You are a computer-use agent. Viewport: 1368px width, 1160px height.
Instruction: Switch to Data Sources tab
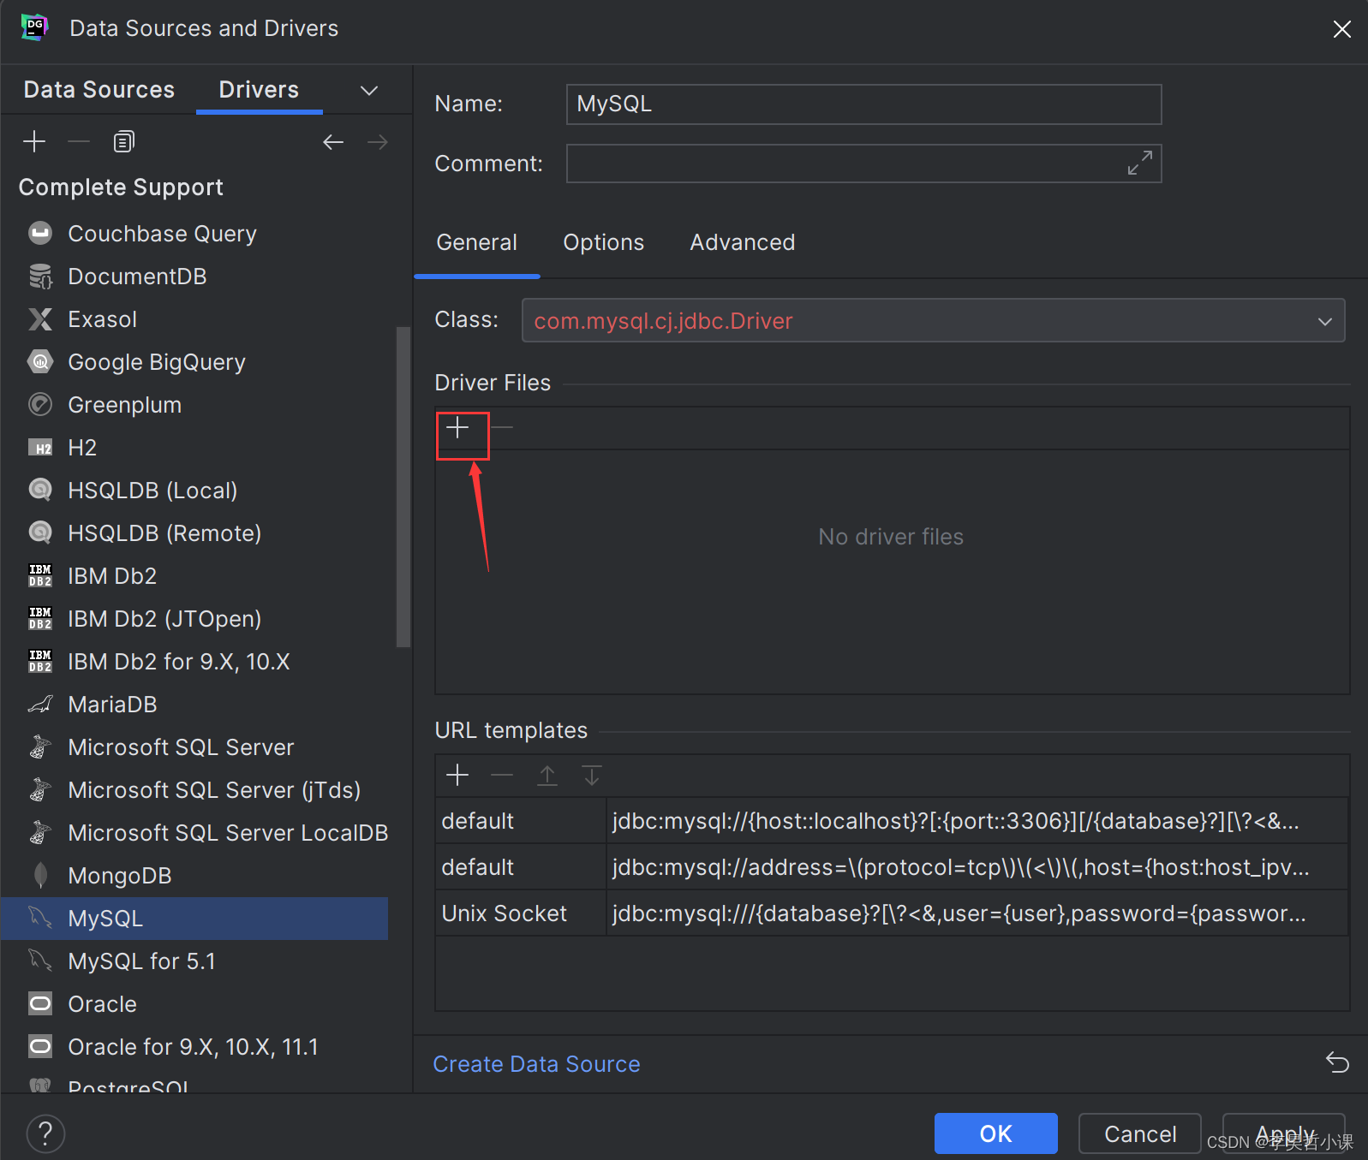click(x=99, y=90)
